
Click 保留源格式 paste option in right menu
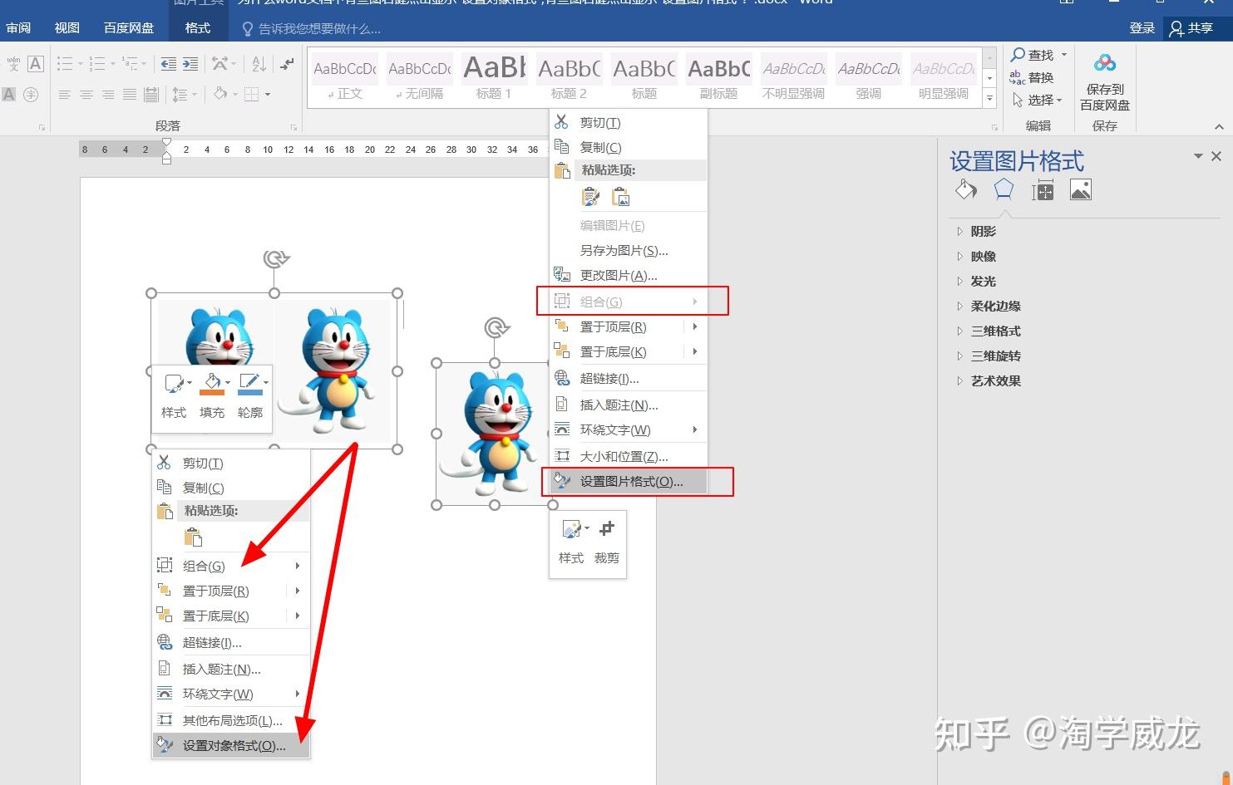pos(590,197)
